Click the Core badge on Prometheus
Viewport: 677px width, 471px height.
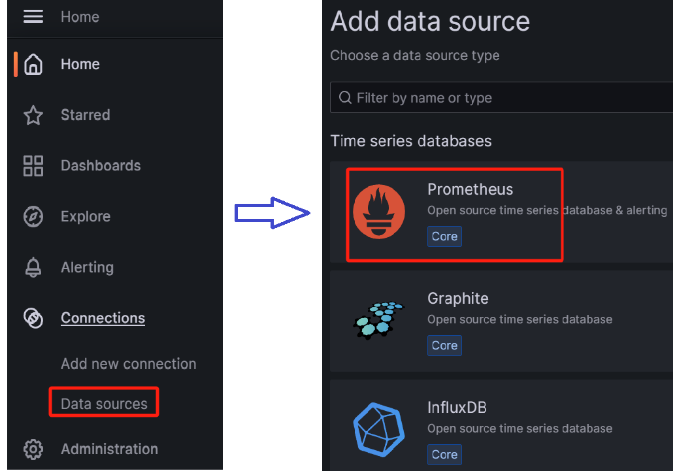pos(444,236)
